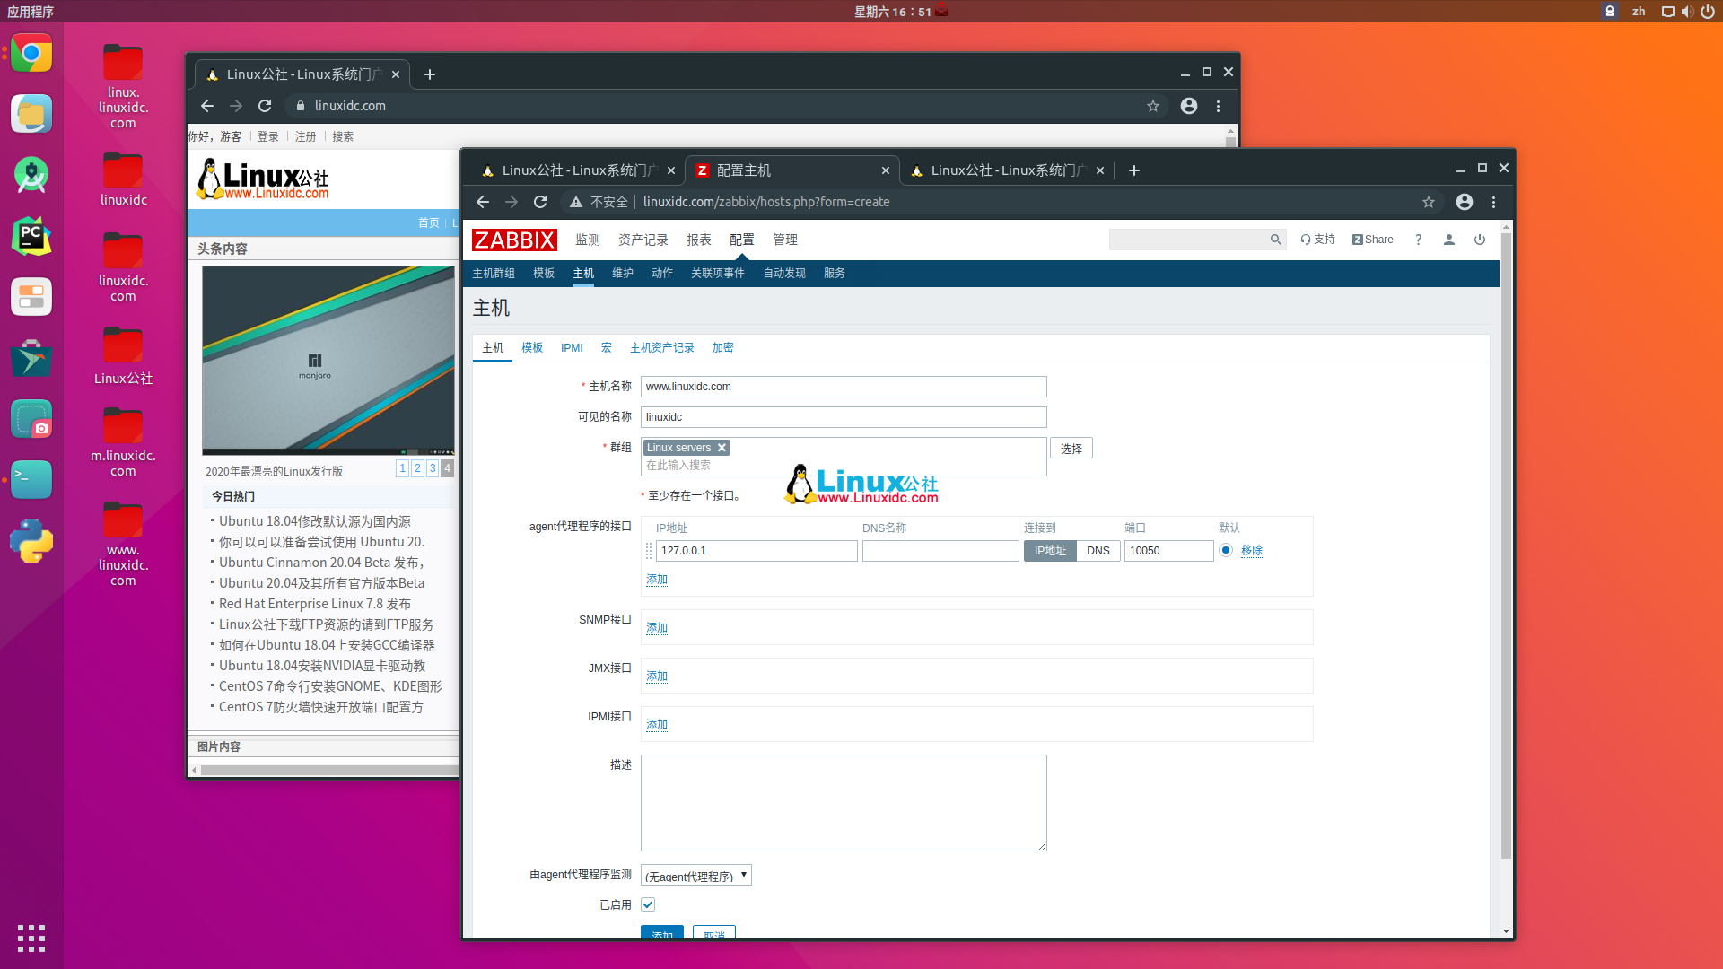The width and height of the screenshot is (1723, 969).
Task: Show applications grid in the dock
Action: [31, 938]
